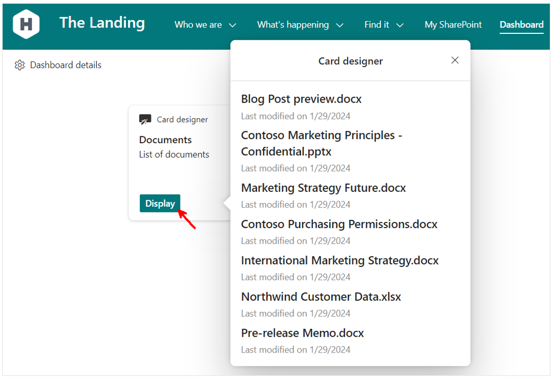The image size is (553, 379).
Task: Click the 'Dashboard details' label
Action: (66, 65)
